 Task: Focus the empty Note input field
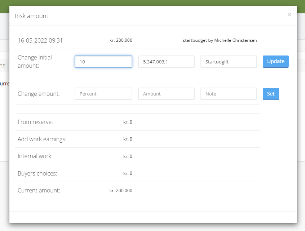229,94
